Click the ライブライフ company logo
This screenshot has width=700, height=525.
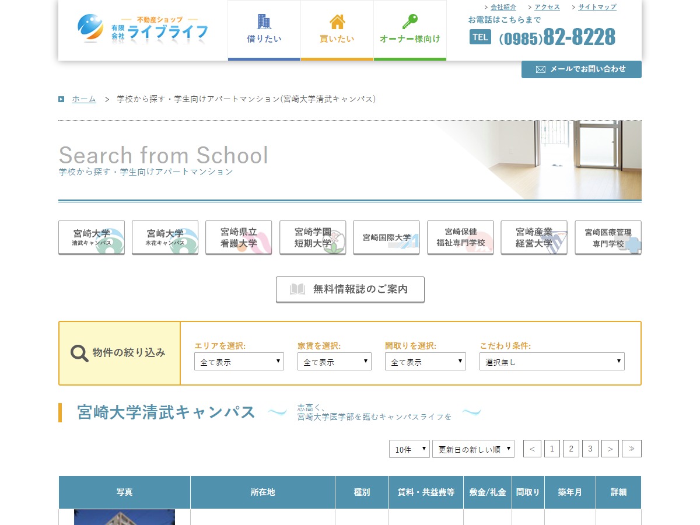pyautogui.click(x=143, y=27)
